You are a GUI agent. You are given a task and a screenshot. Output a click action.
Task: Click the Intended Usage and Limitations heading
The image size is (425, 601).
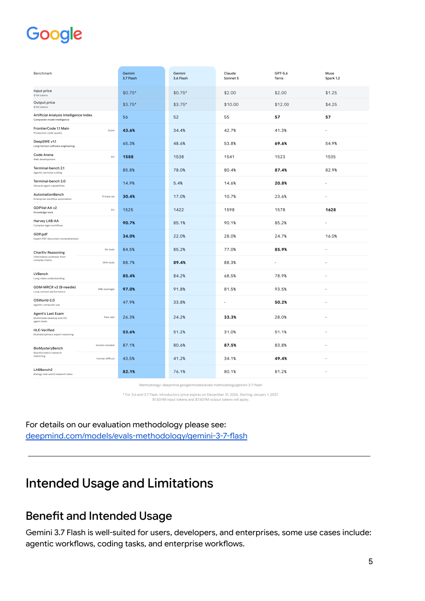pyautogui.click(x=119, y=483)
